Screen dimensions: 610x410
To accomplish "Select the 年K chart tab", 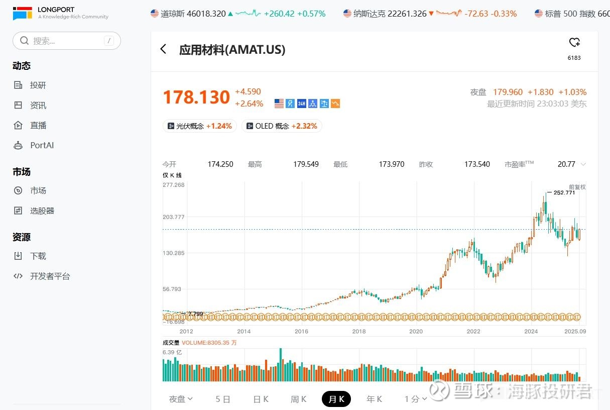I will click(x=374, y=399).
